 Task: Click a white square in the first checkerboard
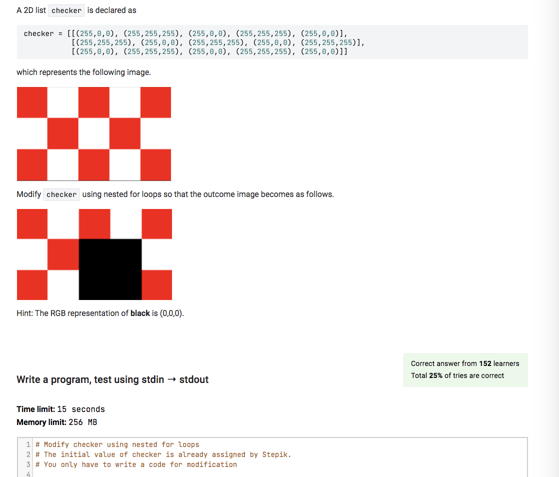click(63, 102)
